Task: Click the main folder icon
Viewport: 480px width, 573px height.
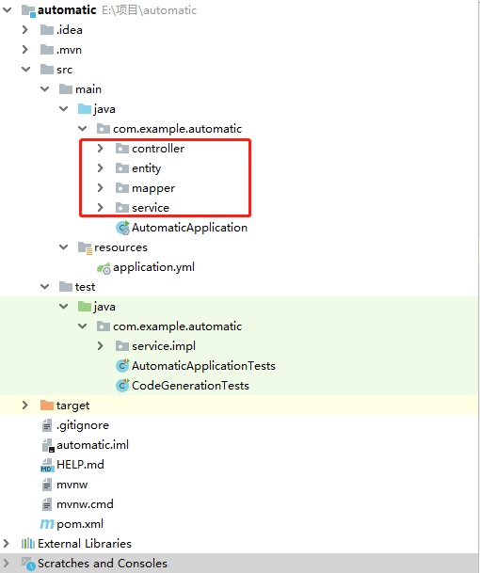Action: [66, 88]
